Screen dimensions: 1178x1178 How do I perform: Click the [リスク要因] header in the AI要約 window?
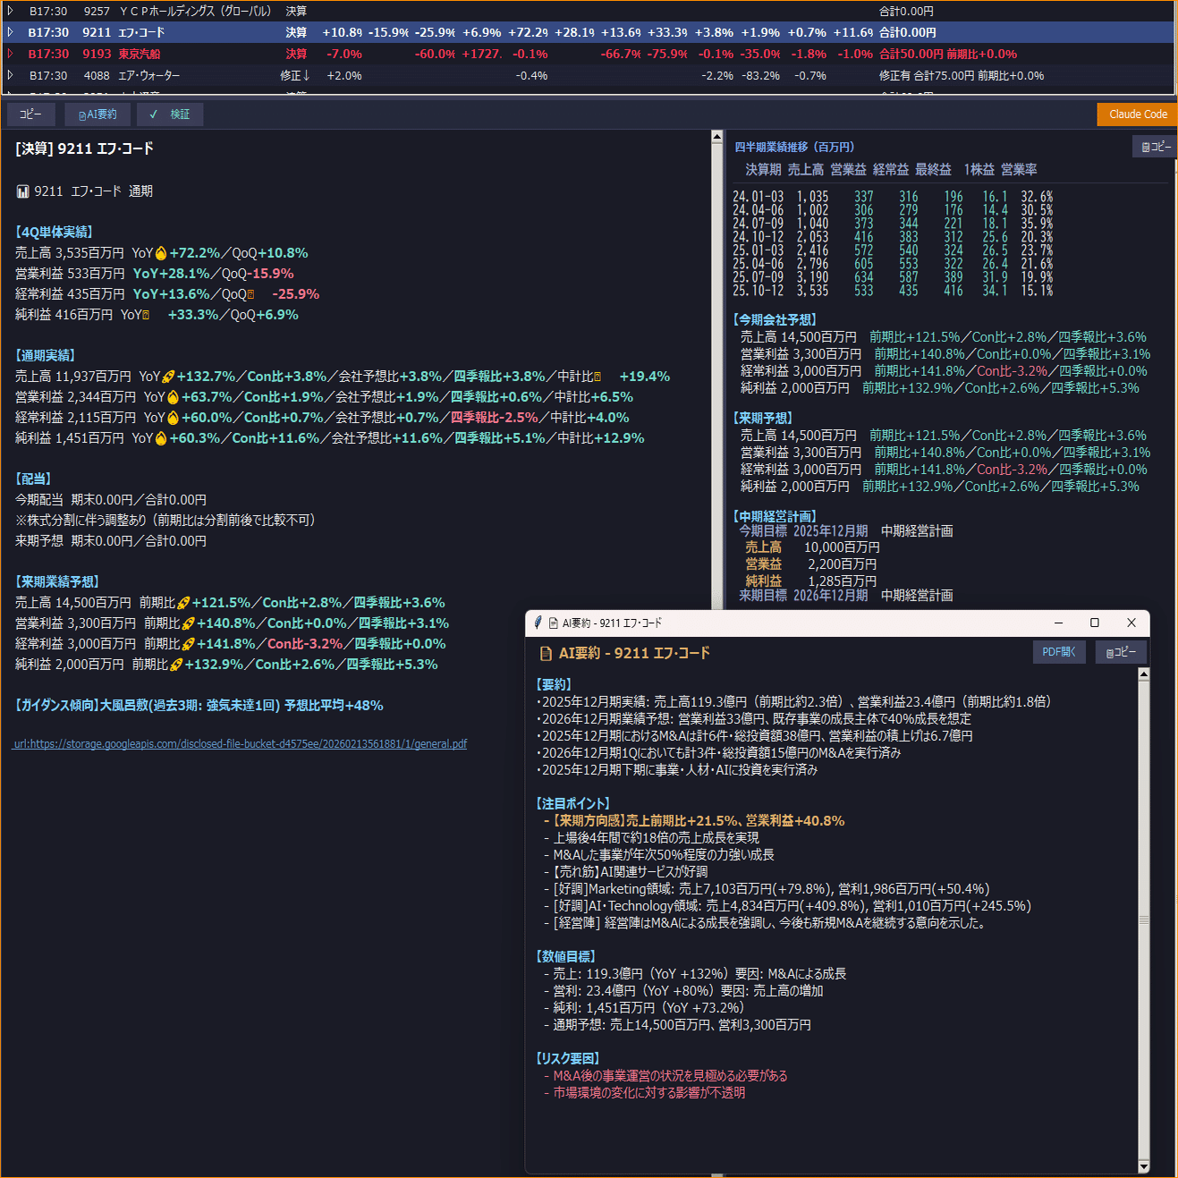[x=567, y=1058]
